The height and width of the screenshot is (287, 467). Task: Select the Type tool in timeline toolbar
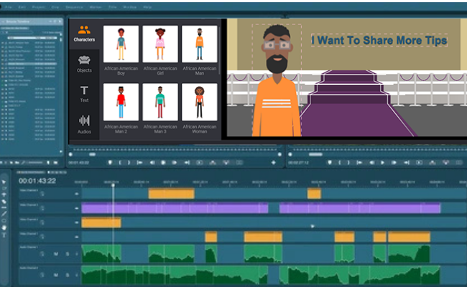(5, 235)
